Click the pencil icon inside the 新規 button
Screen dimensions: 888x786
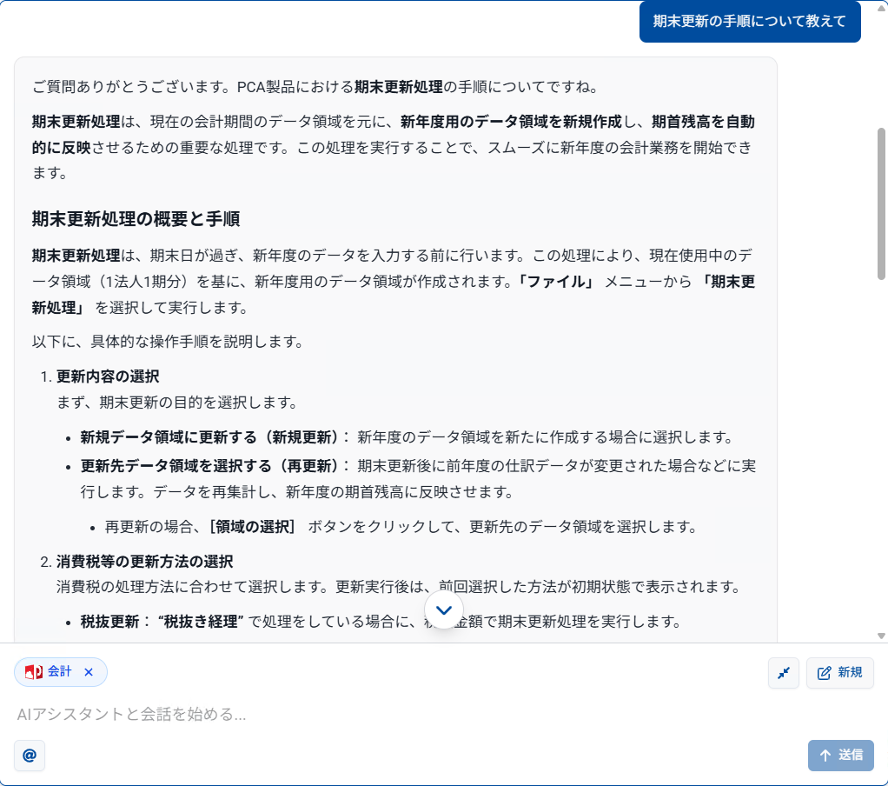[x=825, y=672]
